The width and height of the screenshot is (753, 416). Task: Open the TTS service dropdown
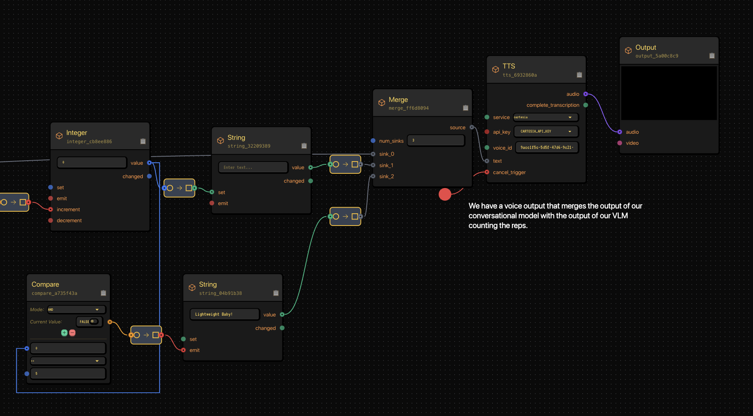click(x=545, y=117)
